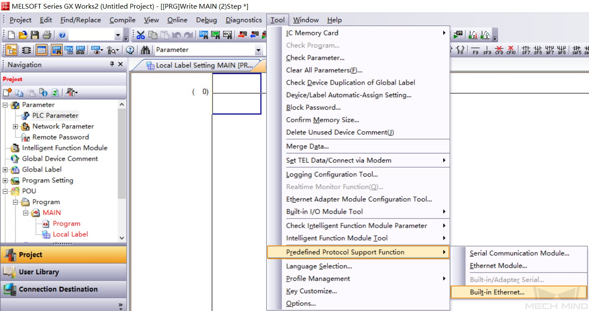Viewport: 589px width, 311px height.
Task: Click the green Refresh icon in Navigation
Action: (x=55, y=92)
